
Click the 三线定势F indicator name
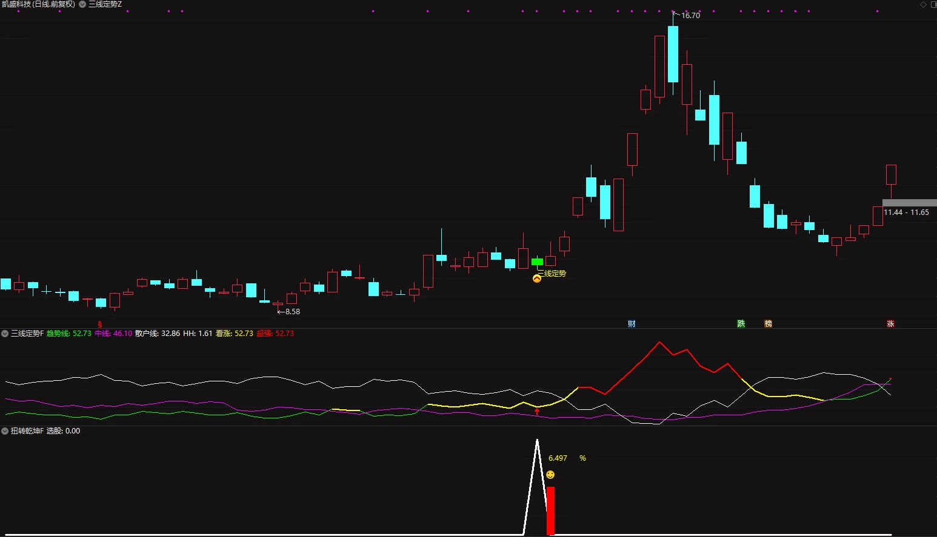pos(27,334)
